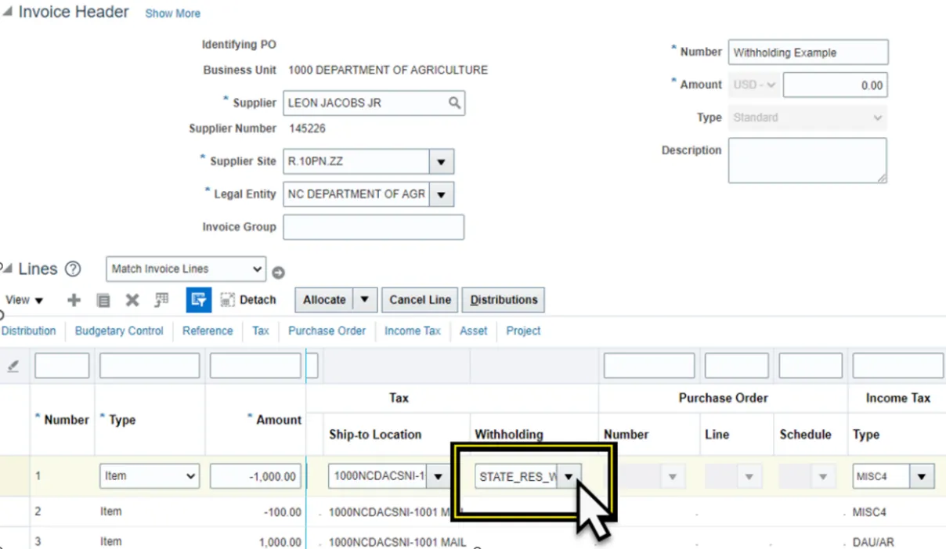
Task: Click the Income Tax Type filter field
Action: (897, 366)
